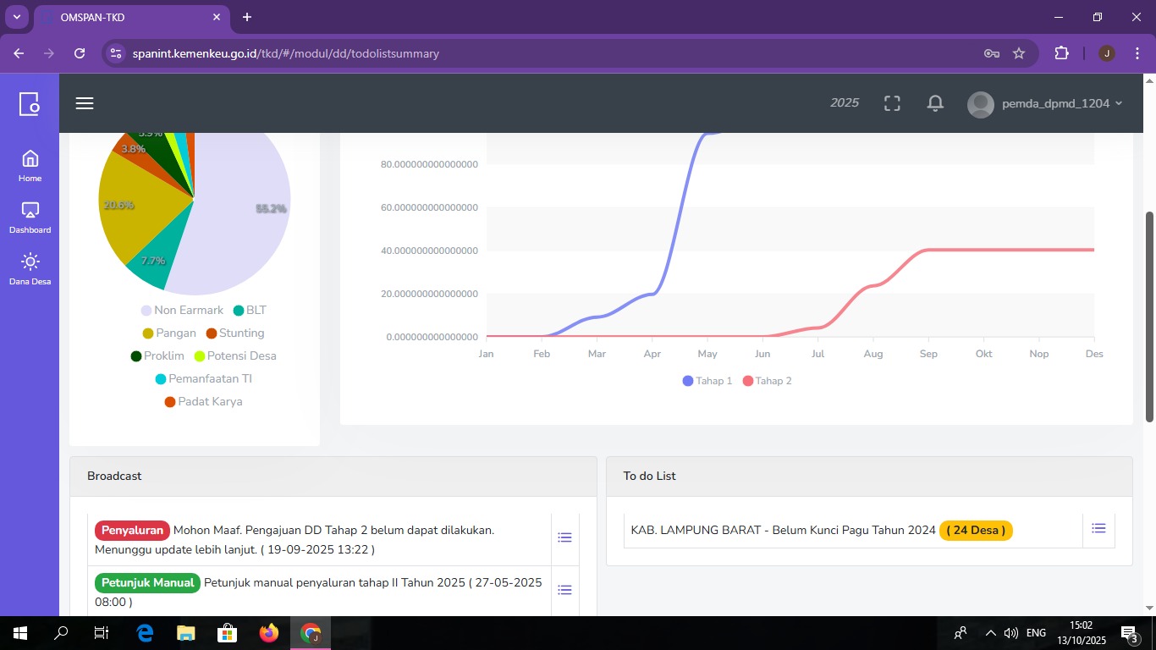Click the notification bell icon
Viewport: 1156px width, 650px height.
[x=935, y=103]
